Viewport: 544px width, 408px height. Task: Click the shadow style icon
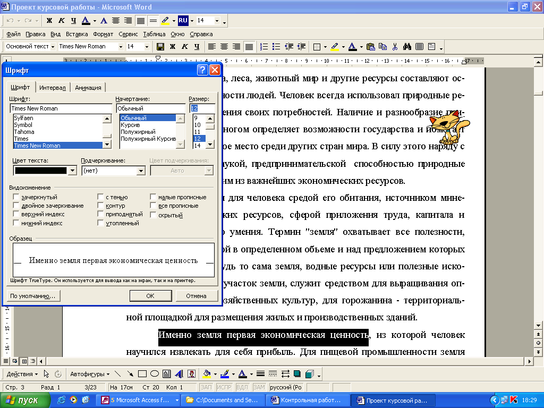coord(297,373)
